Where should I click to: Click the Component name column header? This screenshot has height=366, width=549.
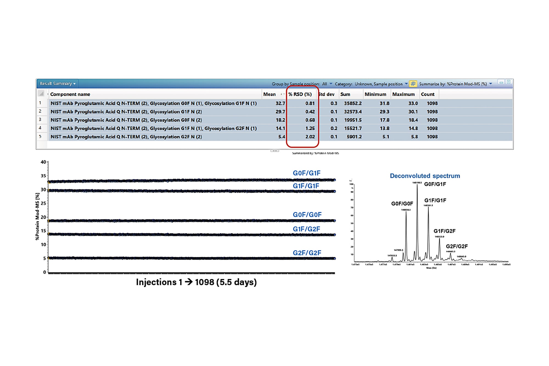pyautogui.click(x=70, y=94)
